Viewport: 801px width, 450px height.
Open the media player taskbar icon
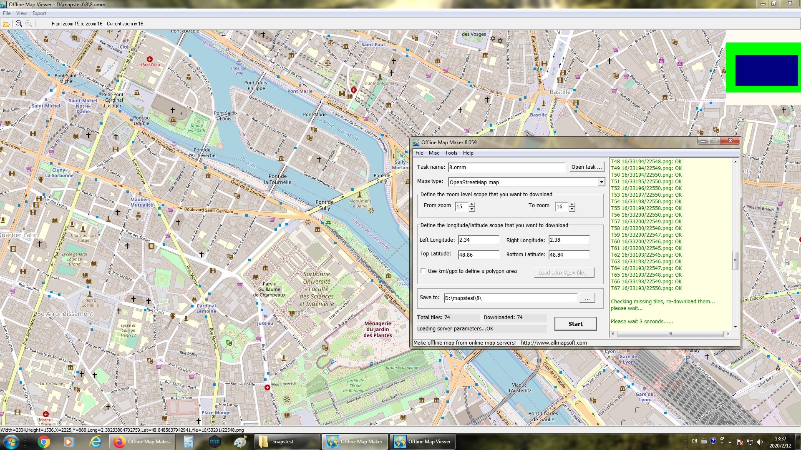pyautogui.click(x=69, y=442)
